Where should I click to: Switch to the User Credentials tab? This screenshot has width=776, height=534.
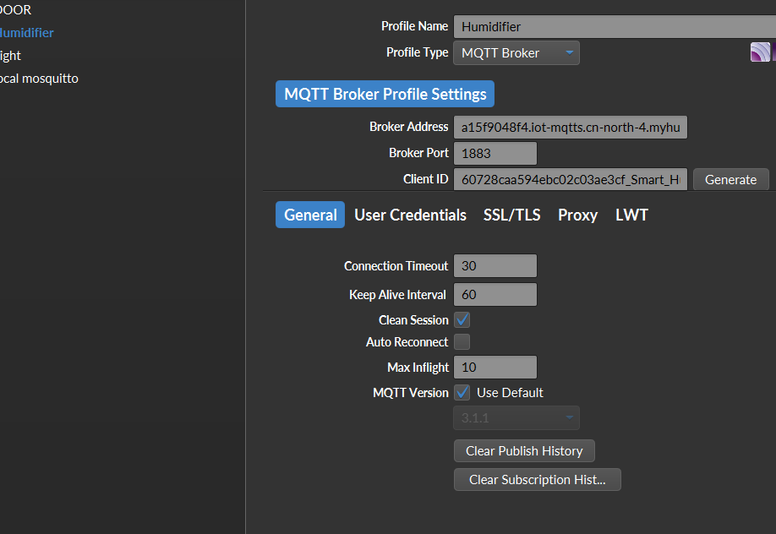410,215
